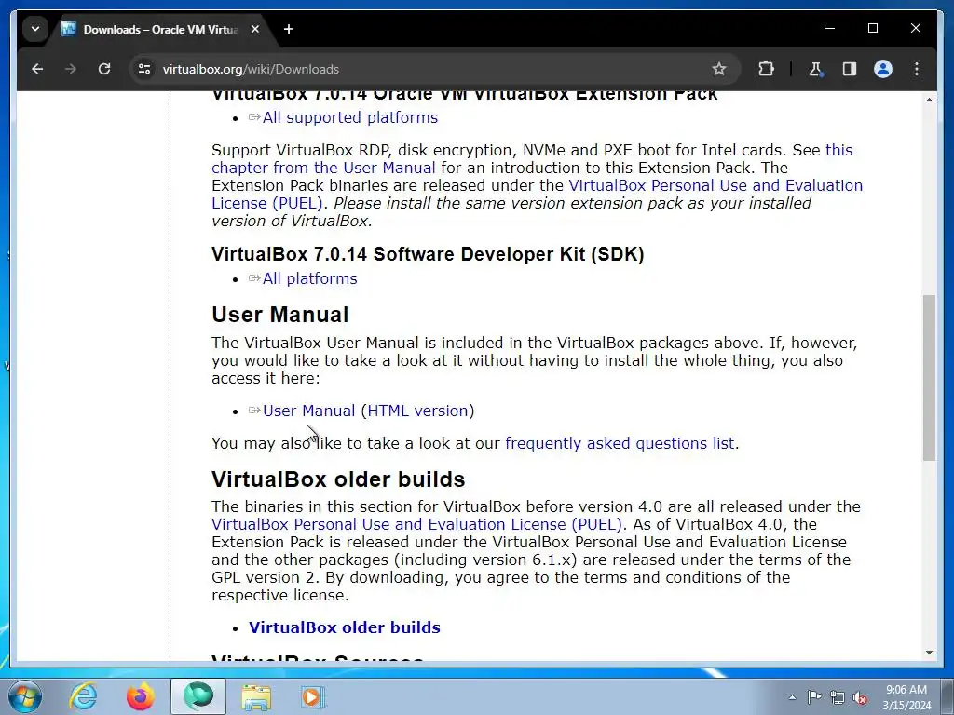Click the 'User Manual' heading text
954x715 pixels.
[x=279, y=315]
